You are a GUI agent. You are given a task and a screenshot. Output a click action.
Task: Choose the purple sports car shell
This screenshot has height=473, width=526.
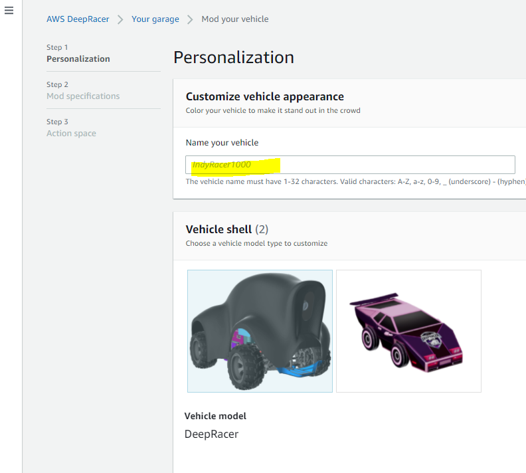coord(408,331)
